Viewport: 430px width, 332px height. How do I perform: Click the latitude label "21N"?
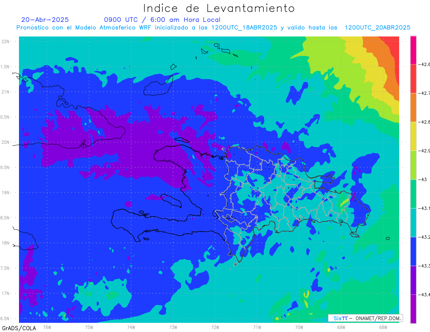[6, 92]
